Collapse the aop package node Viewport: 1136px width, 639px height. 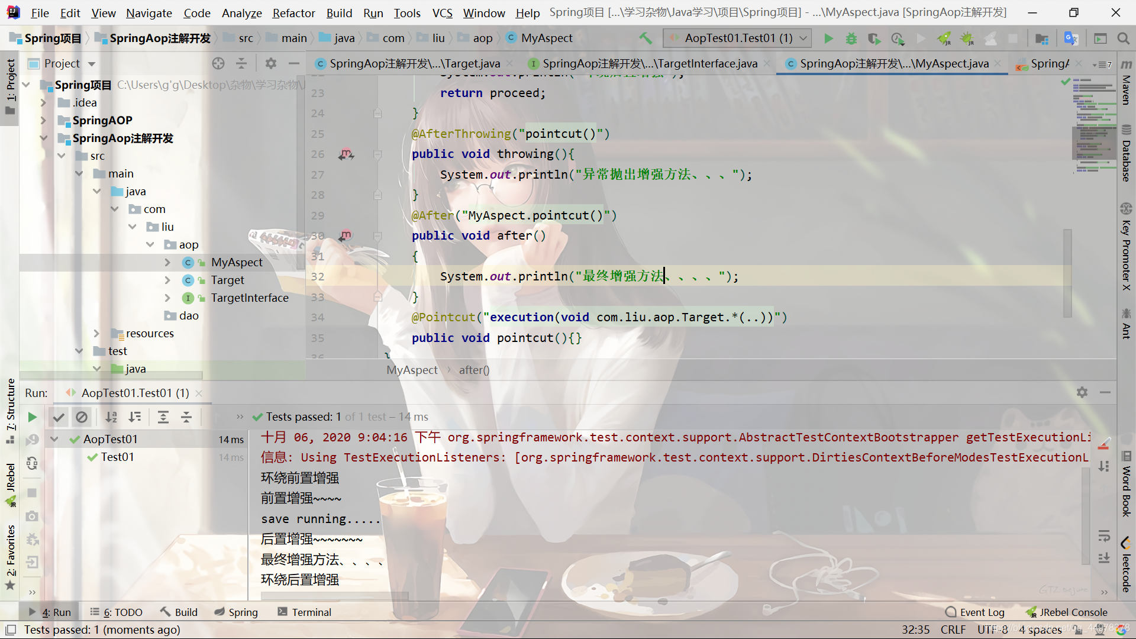pyautogui.click(x=150, y=245)
